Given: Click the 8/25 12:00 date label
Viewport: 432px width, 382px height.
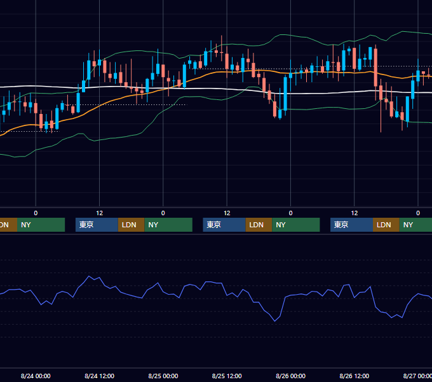Looking at the screenshot, I should coord(227,376).
